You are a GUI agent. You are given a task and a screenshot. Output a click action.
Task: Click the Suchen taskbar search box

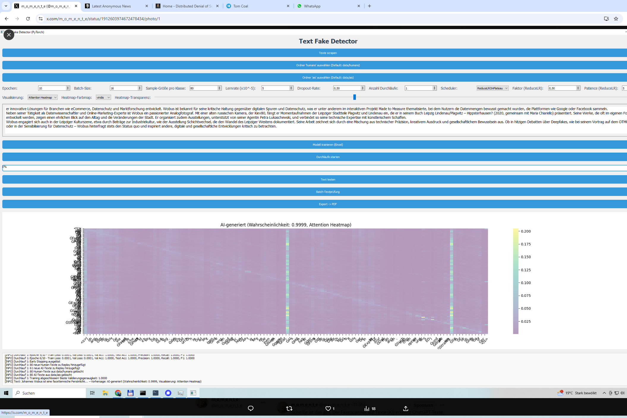(x=49, y=393)
